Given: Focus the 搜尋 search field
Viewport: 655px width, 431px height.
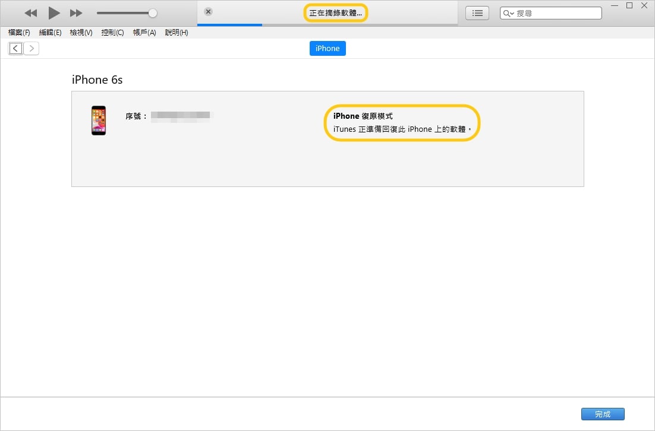Looking at the screenshot, I should pyautogui.click(x=556, y=13).
